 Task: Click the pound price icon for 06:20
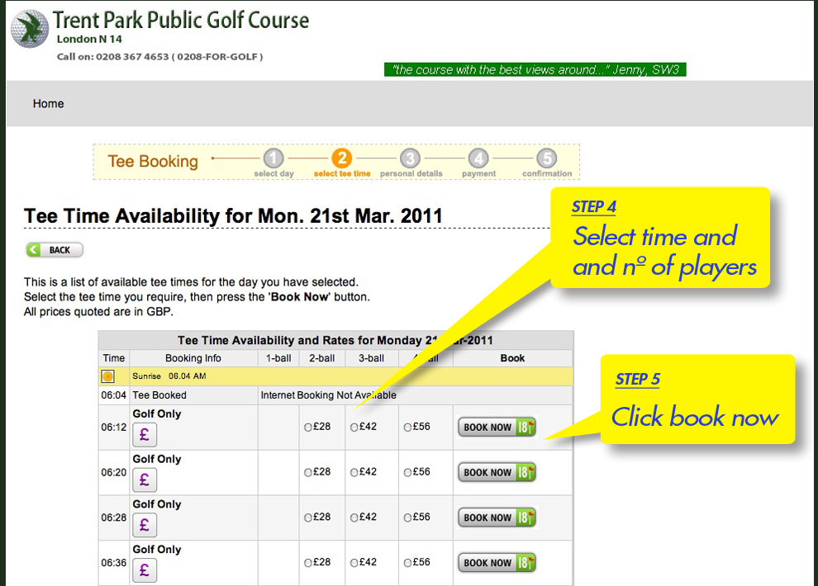point(145,480)
